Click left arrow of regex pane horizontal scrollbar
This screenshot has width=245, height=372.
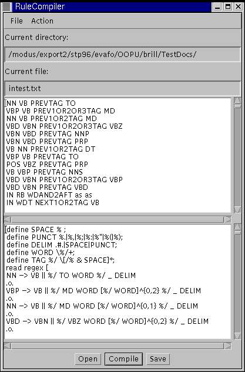coord(8,346)
